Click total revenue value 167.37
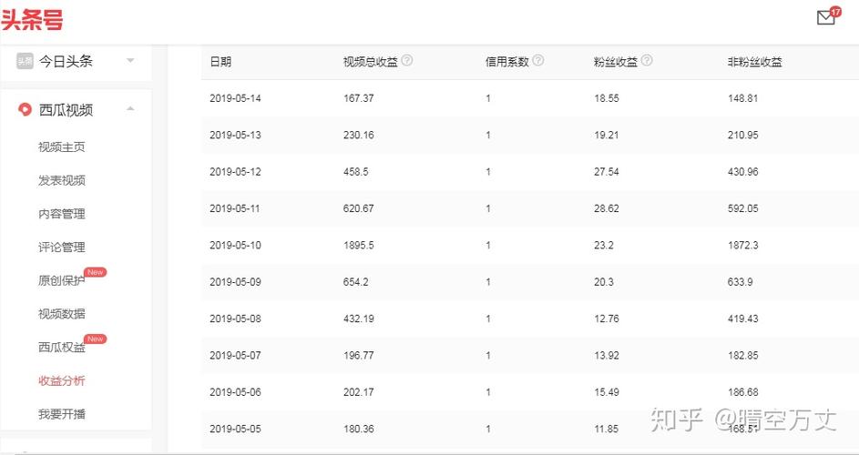The height and width of the screenshot is (455, 859). [359, 98]
